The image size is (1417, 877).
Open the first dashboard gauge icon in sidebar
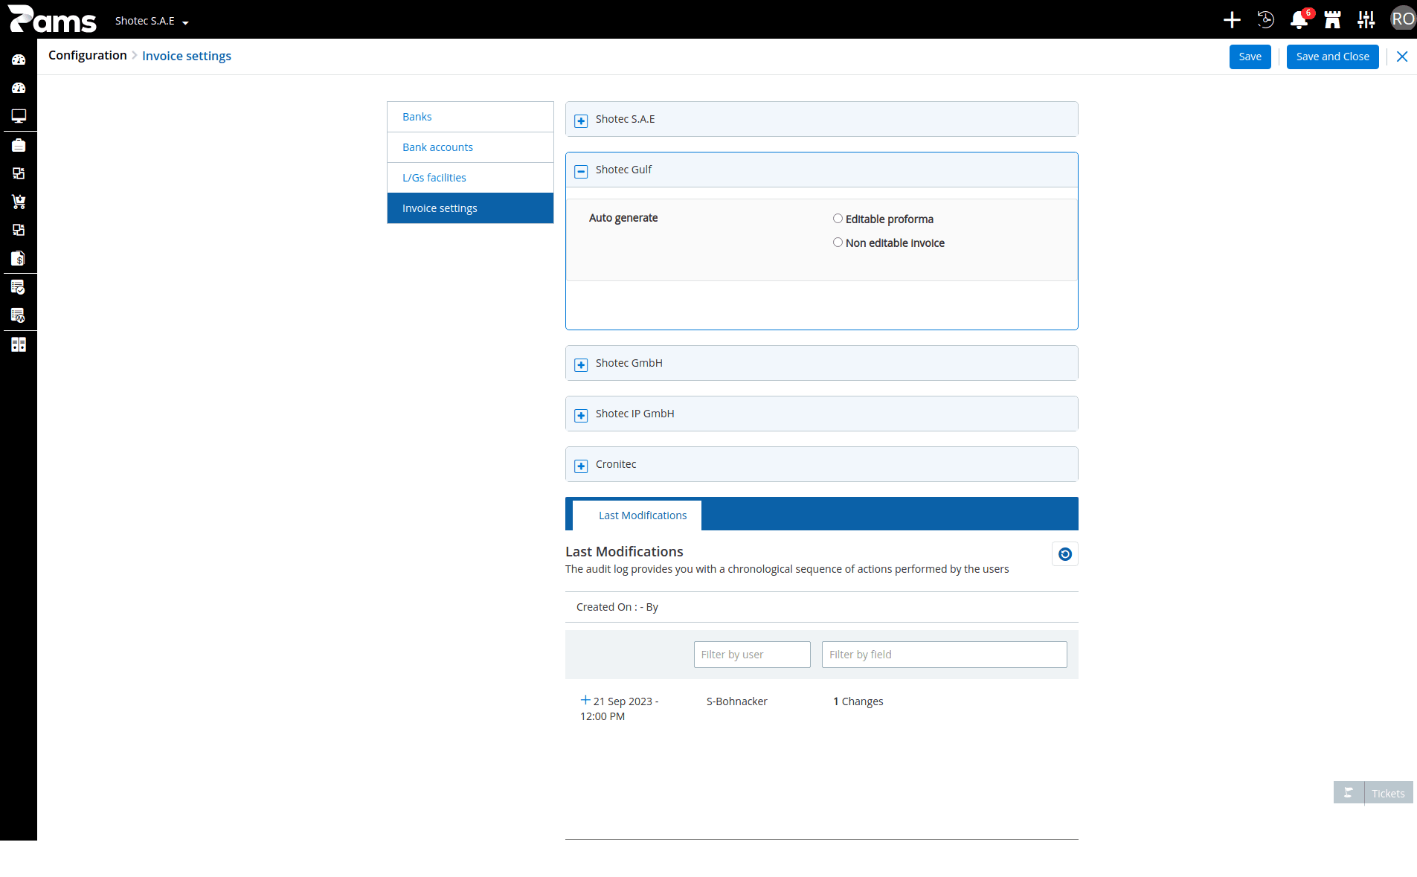[x=19, y=60]
